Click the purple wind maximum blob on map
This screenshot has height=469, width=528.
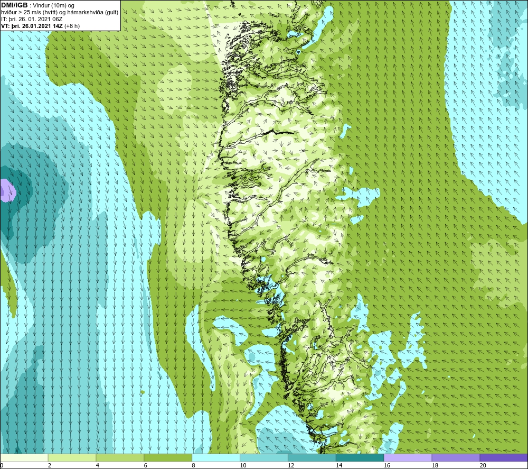[7, 190]
